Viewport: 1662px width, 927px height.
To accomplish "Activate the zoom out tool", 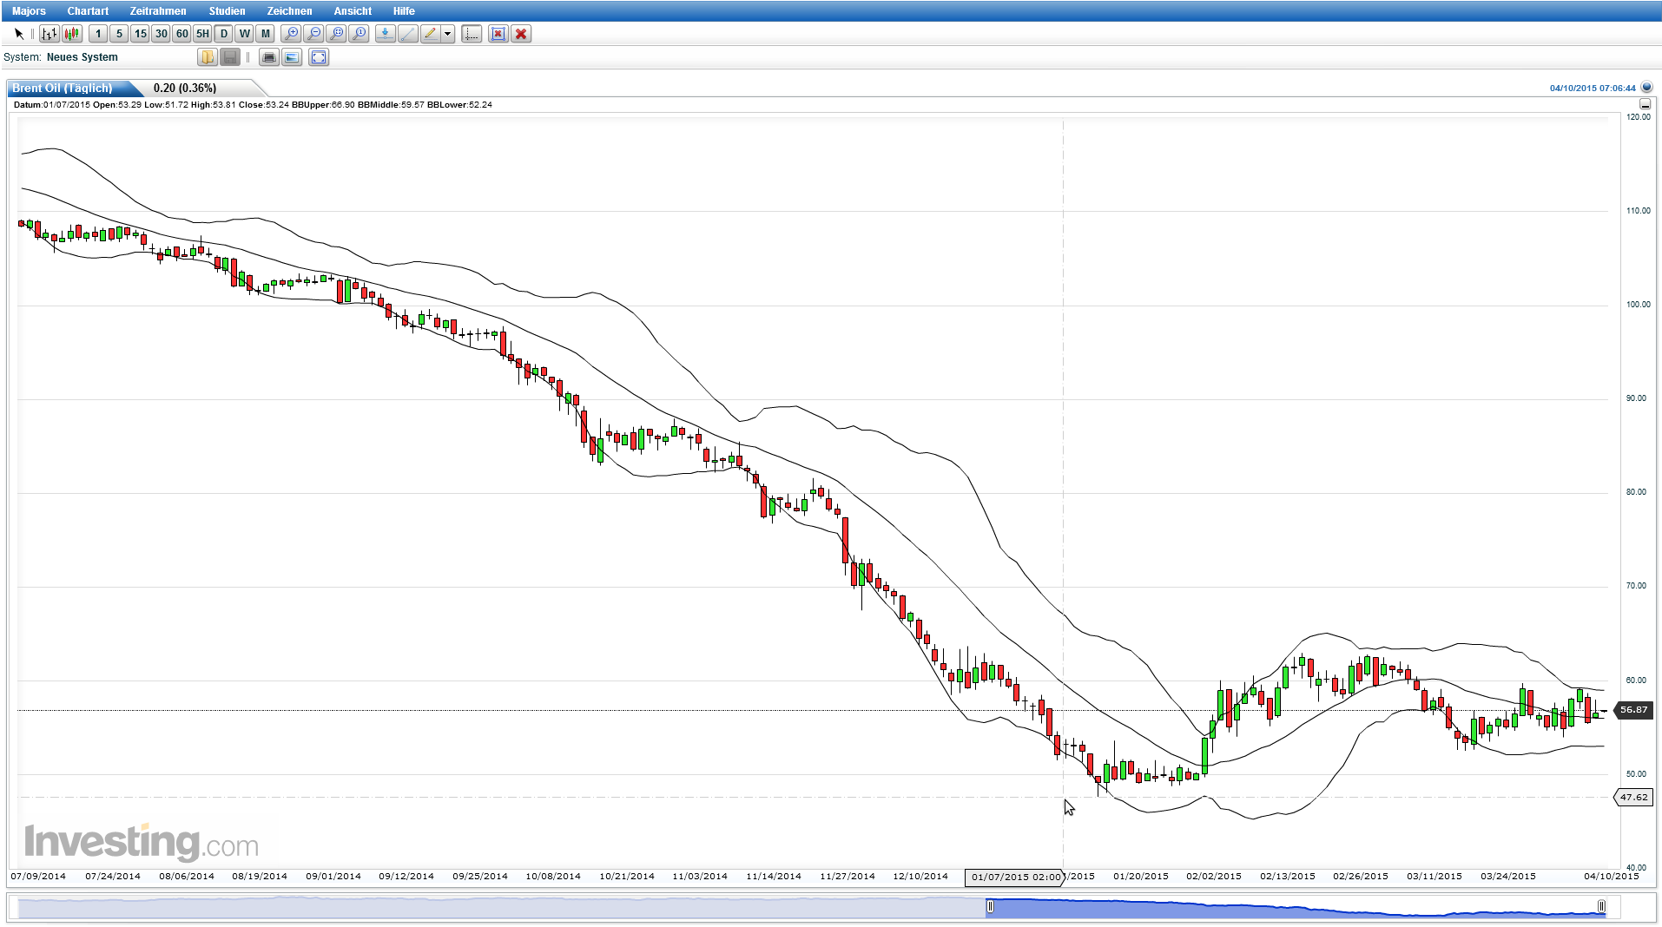I will [314, 34].
